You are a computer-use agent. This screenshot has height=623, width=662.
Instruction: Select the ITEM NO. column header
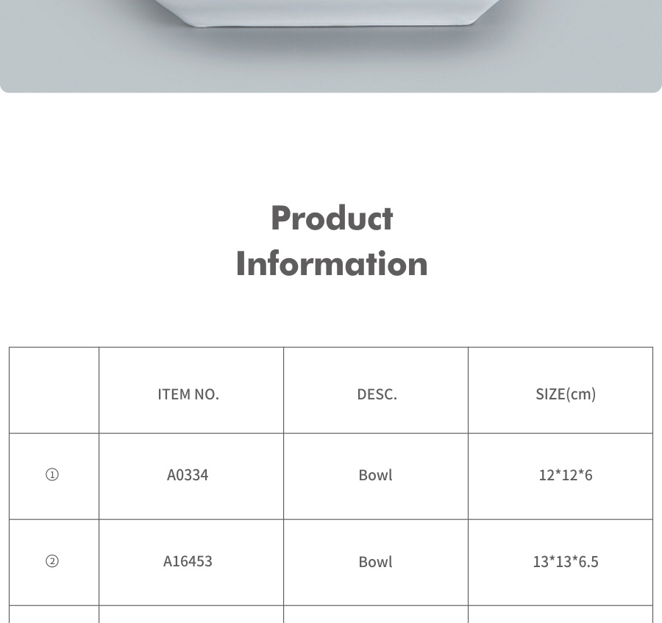coord(188,394)
